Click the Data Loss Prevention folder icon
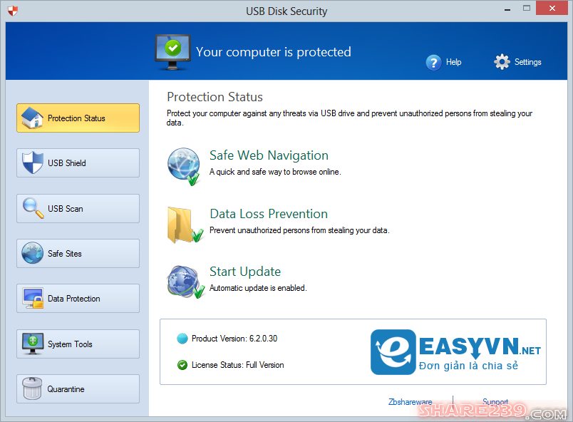Viewport: 573px width, 422px height. 185,225
